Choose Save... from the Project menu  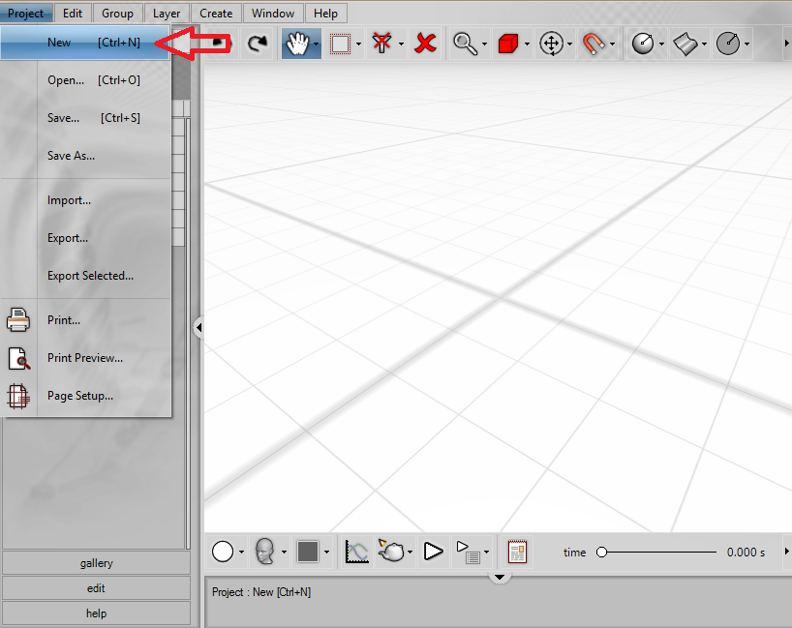85,118
